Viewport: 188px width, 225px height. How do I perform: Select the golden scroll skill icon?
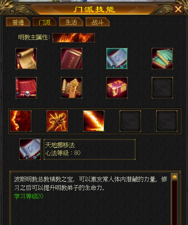pos(26,59)
